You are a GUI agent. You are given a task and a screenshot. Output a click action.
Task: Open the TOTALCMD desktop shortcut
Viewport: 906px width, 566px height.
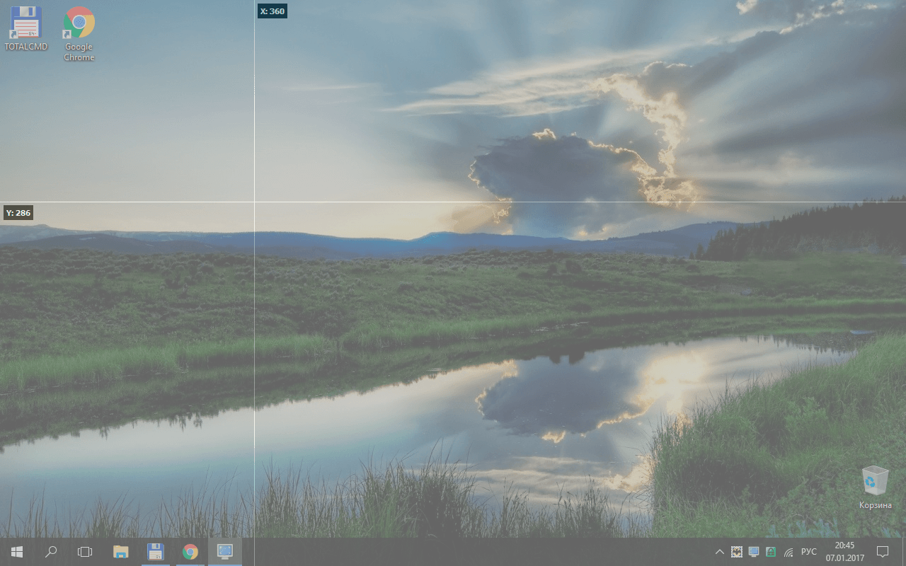point(26,28)
